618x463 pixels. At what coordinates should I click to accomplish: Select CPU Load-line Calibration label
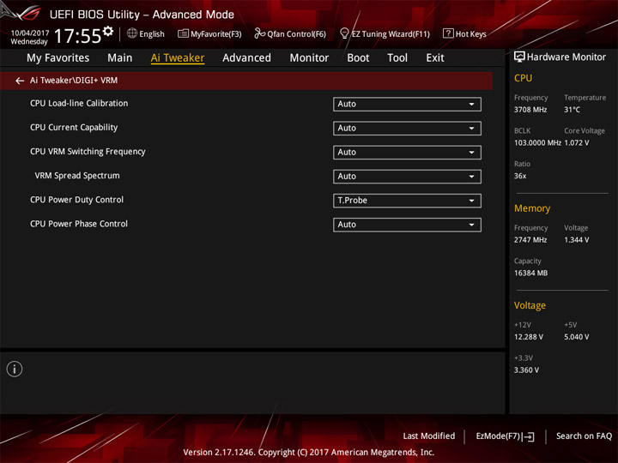point(79,103)
